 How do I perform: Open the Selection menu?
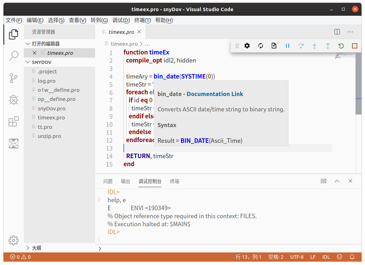[56, 21]
